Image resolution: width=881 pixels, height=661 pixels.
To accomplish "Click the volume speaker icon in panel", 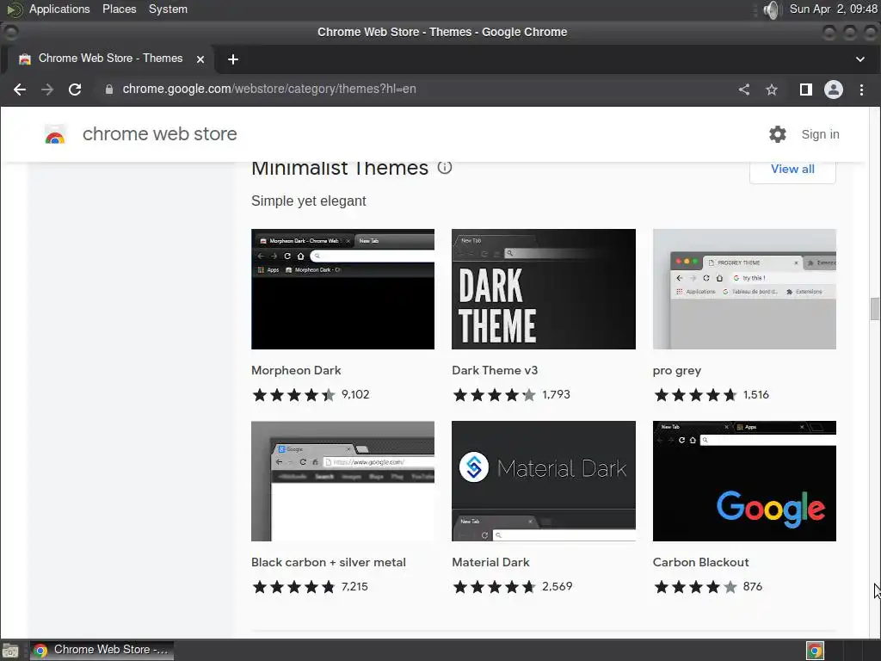I will (x=773, y=9).
